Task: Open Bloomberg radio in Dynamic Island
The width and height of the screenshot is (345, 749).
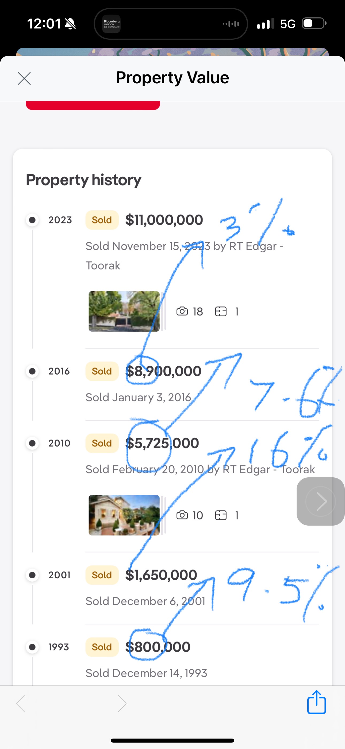Action: (x=112, y=24)
